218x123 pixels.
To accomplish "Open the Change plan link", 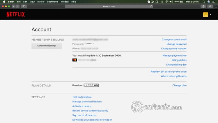I will click(180, 85).
